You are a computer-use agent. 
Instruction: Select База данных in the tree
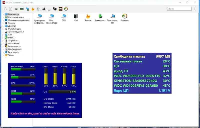[x=14, y=52]
